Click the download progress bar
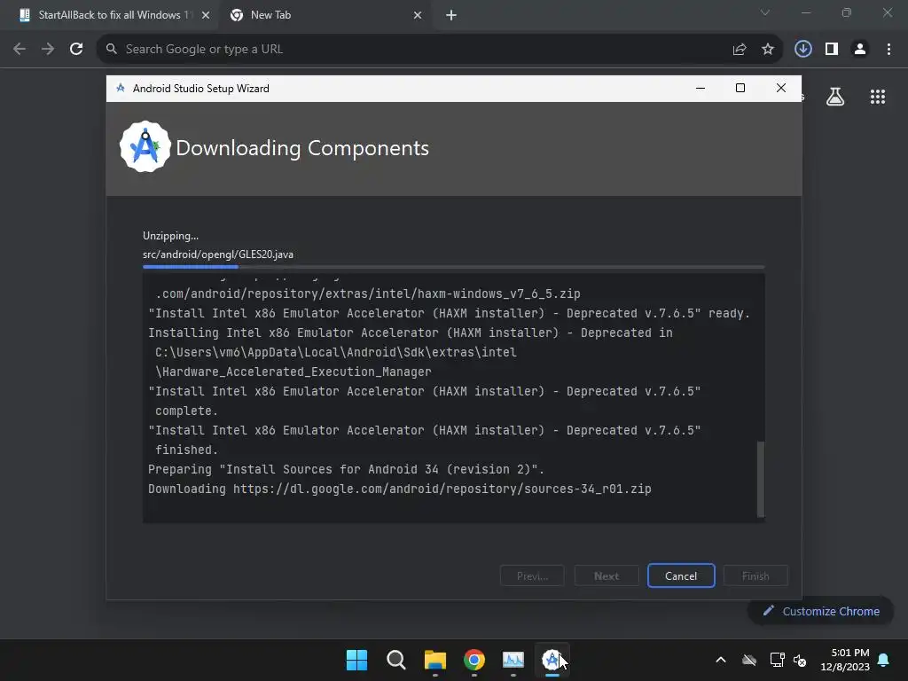 pos(453,267)
